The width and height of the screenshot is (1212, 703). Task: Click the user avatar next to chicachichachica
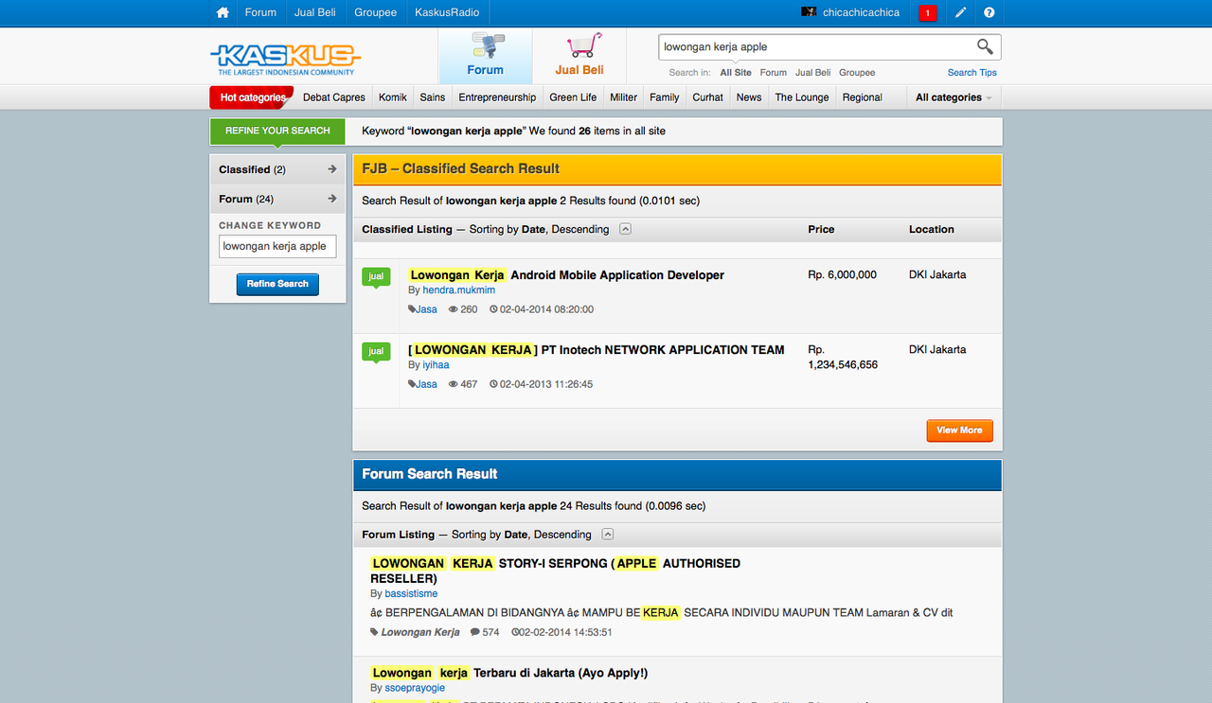tap(809, 12)
